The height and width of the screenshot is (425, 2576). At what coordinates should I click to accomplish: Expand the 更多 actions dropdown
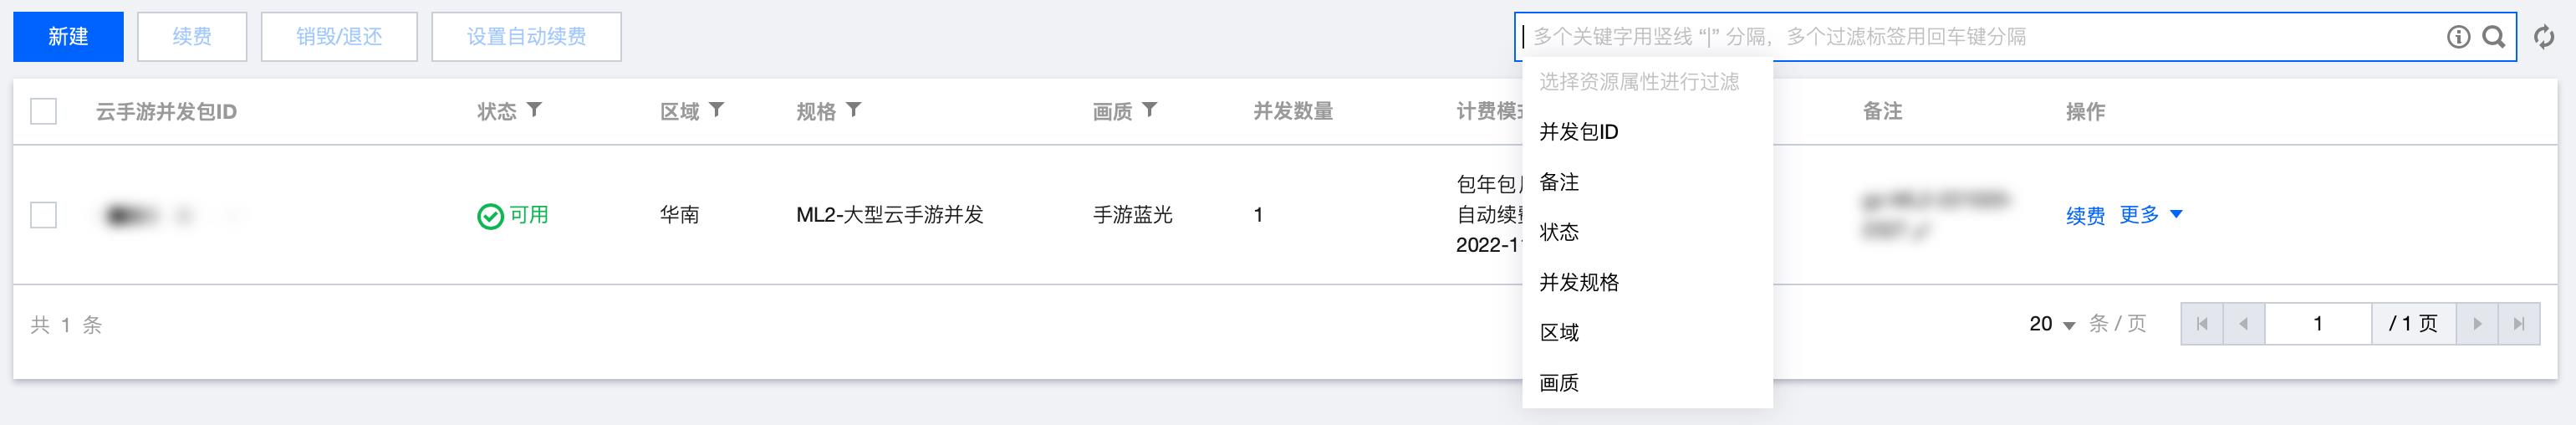[2151, 215]
